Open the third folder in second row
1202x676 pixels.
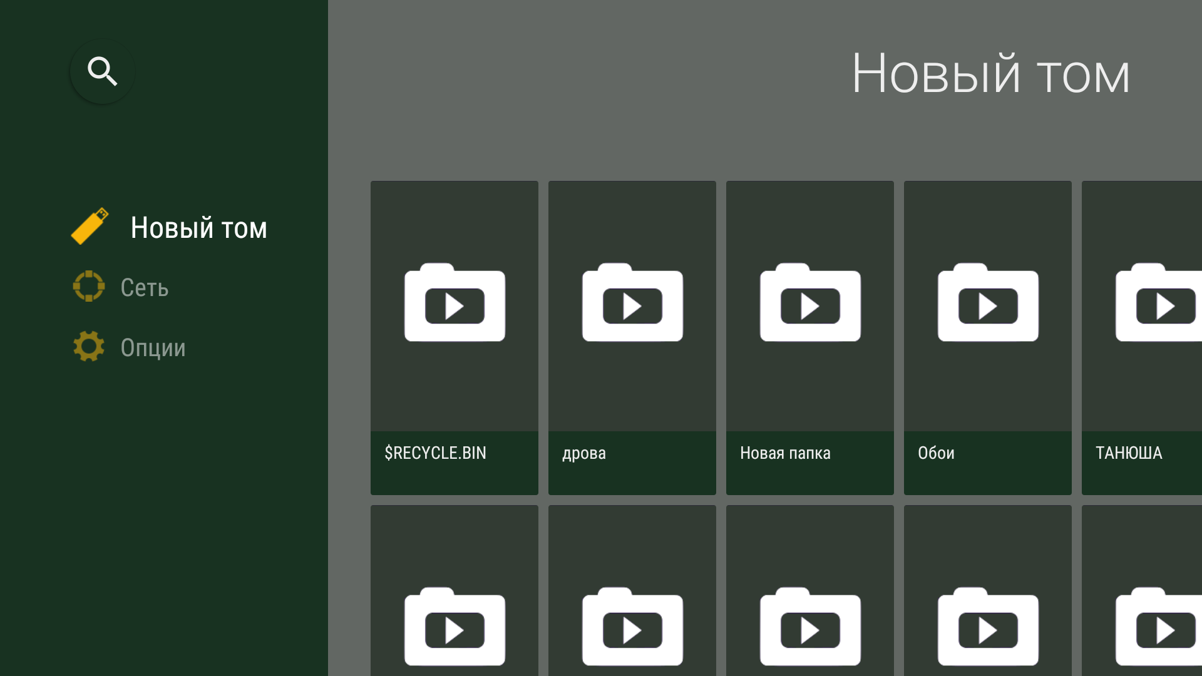point(810,626)
